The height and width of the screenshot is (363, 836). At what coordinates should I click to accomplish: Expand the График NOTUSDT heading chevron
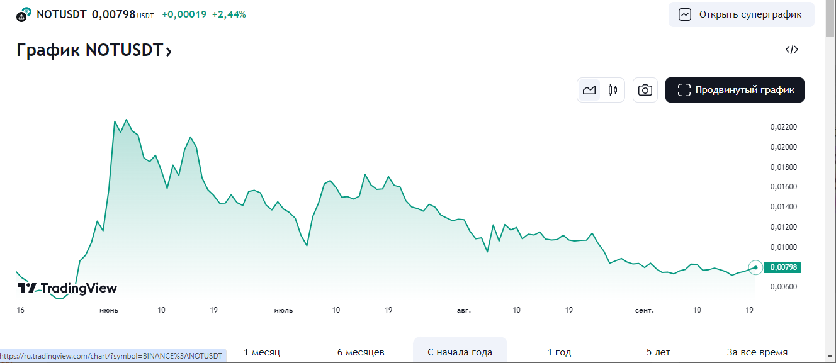(169, 52)
